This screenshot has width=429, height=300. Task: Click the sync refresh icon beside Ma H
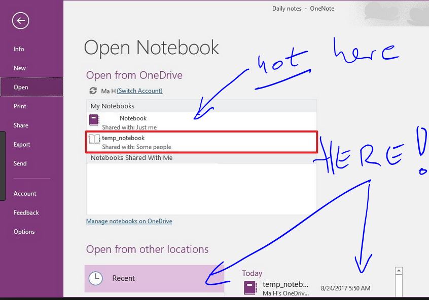click(93, 91)
